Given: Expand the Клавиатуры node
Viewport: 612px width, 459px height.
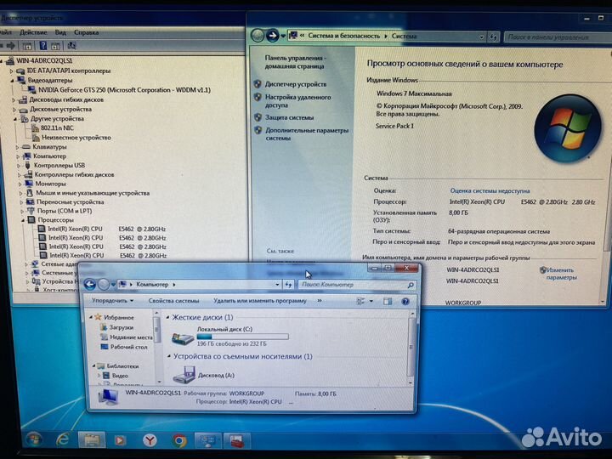Looking at the screenshot, I should [17, 147].
